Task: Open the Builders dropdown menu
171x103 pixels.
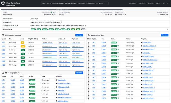Action: tap(151, 3)
